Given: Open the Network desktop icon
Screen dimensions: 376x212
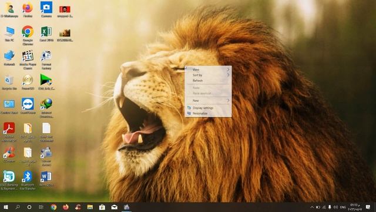Looking at the screenshot, I should tap(9, 58).
